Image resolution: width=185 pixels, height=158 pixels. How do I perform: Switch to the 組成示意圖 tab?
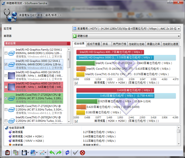[x=94, y=44]
